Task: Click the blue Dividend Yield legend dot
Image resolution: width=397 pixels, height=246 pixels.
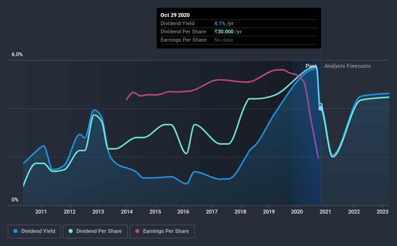Action: [x=15, y=231]
